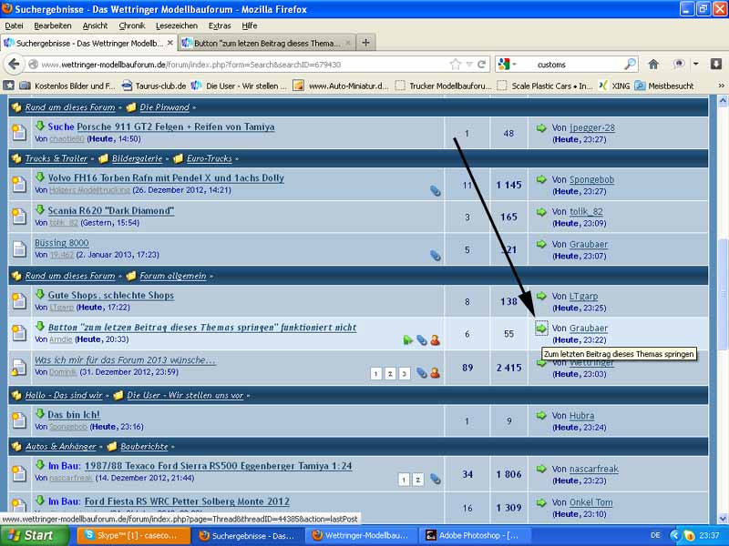
Task: Open the Lesezeichen menu
Action: (x=177, y=25)
